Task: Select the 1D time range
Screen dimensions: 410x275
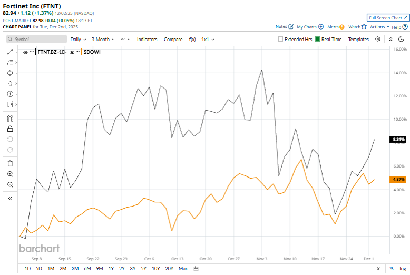Action: click(x=27, y=269)
